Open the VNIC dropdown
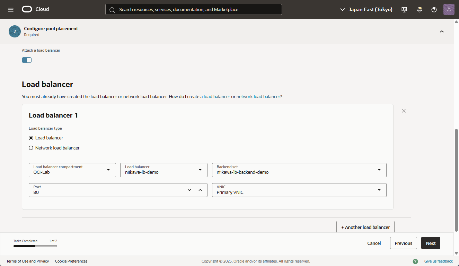 click(x=299, y=190)
